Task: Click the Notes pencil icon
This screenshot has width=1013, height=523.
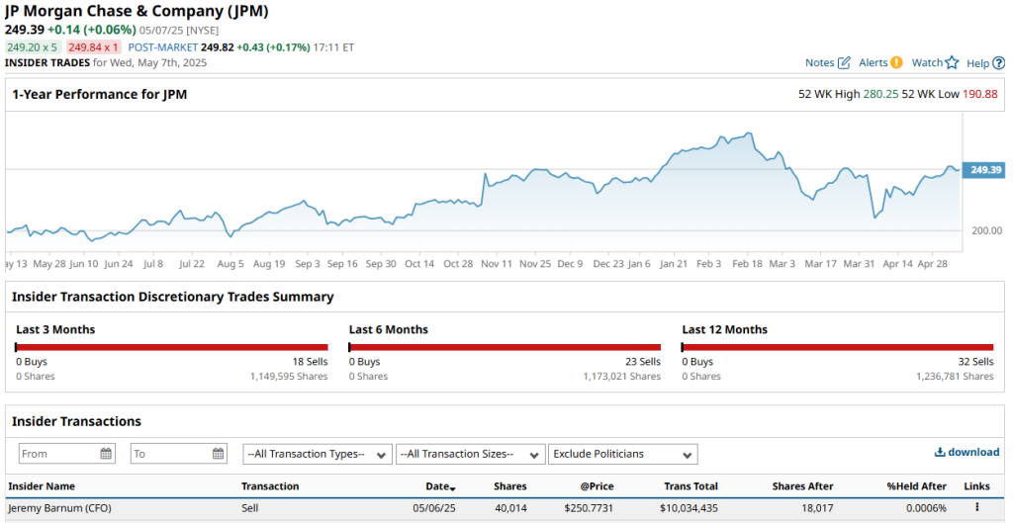Action: (x=844, y=62)
